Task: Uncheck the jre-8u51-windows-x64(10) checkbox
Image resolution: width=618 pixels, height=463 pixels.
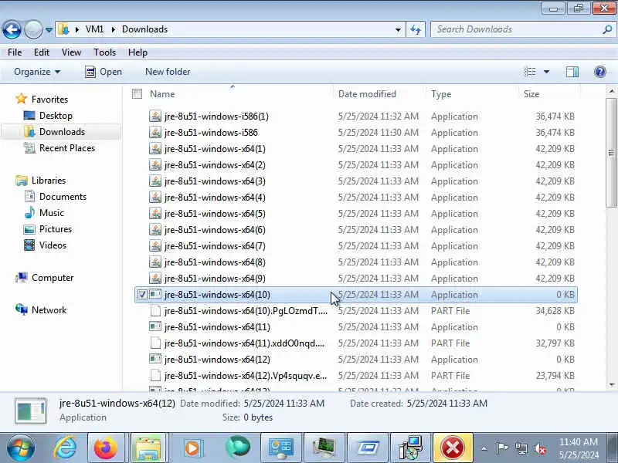Action: coord(142,295)
